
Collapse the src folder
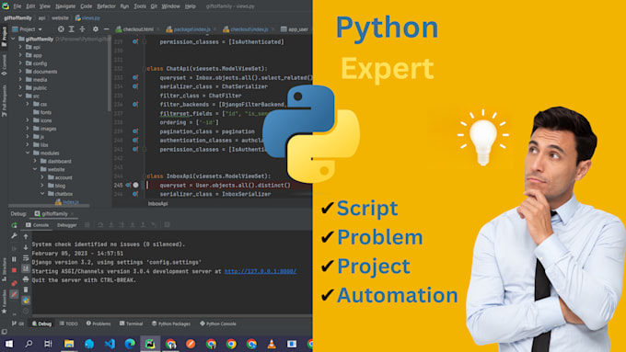[20, 97]
